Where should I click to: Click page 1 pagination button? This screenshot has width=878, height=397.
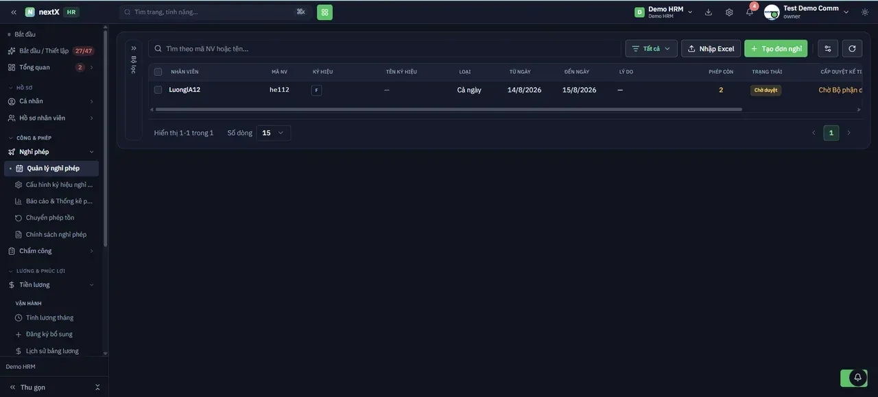pyautogui.click(x=831, y=133)
